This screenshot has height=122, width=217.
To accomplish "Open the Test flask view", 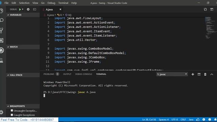I will pos(1,60).
